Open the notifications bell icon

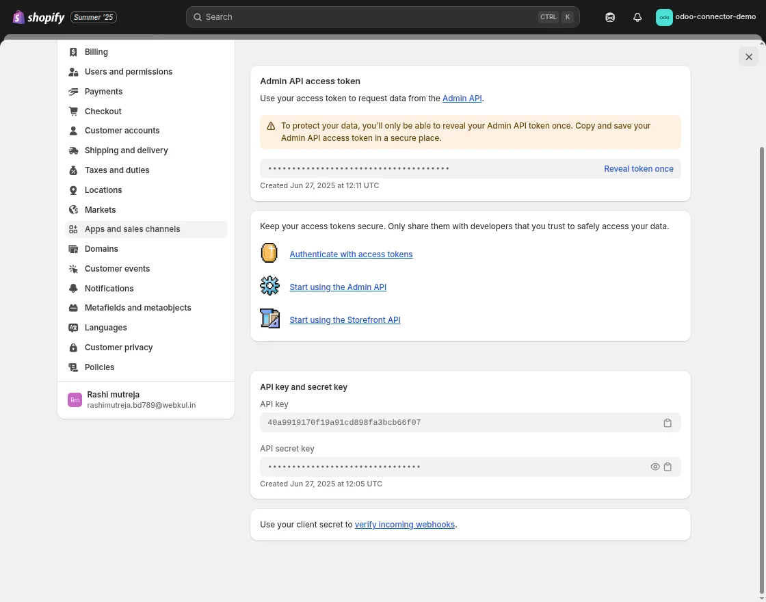point(637,16)
